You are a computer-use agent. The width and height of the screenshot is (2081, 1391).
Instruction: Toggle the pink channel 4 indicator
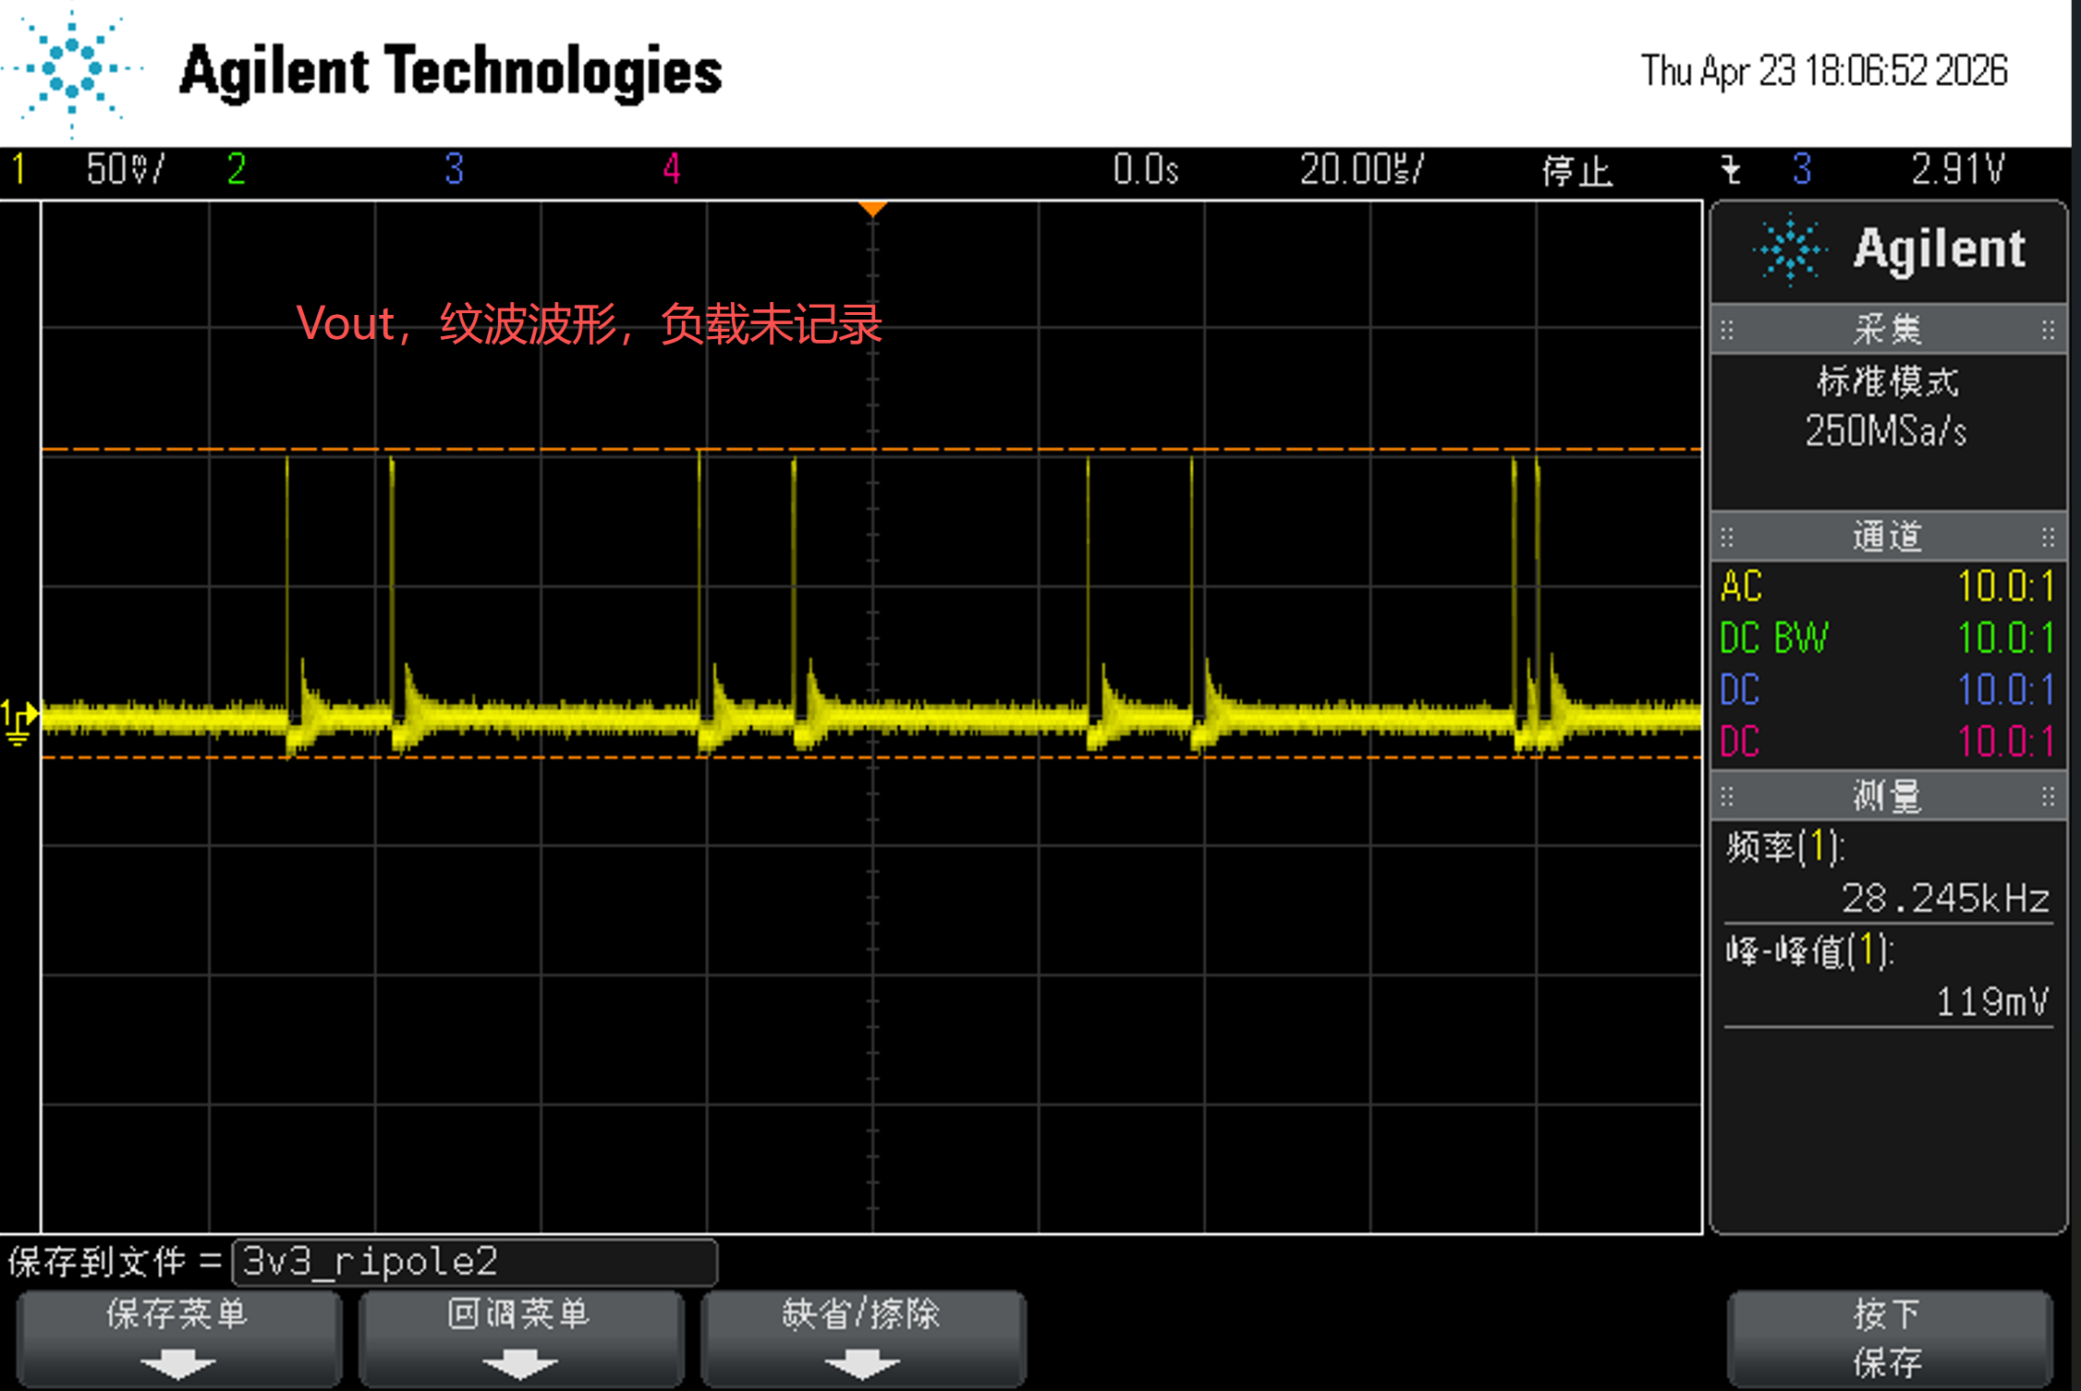672,169
